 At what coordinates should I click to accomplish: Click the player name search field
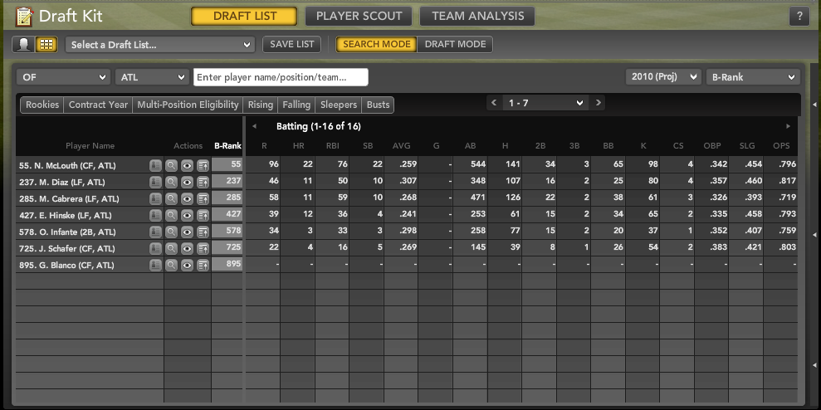(281, 77)
